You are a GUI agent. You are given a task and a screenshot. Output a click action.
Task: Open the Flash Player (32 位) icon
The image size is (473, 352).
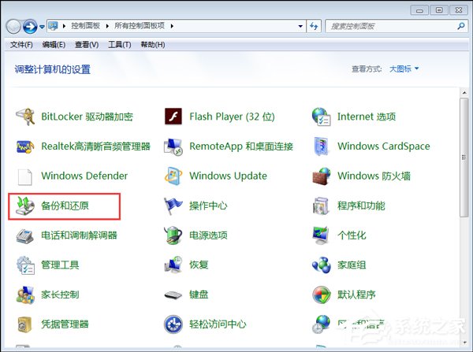[x=174, y=117]
